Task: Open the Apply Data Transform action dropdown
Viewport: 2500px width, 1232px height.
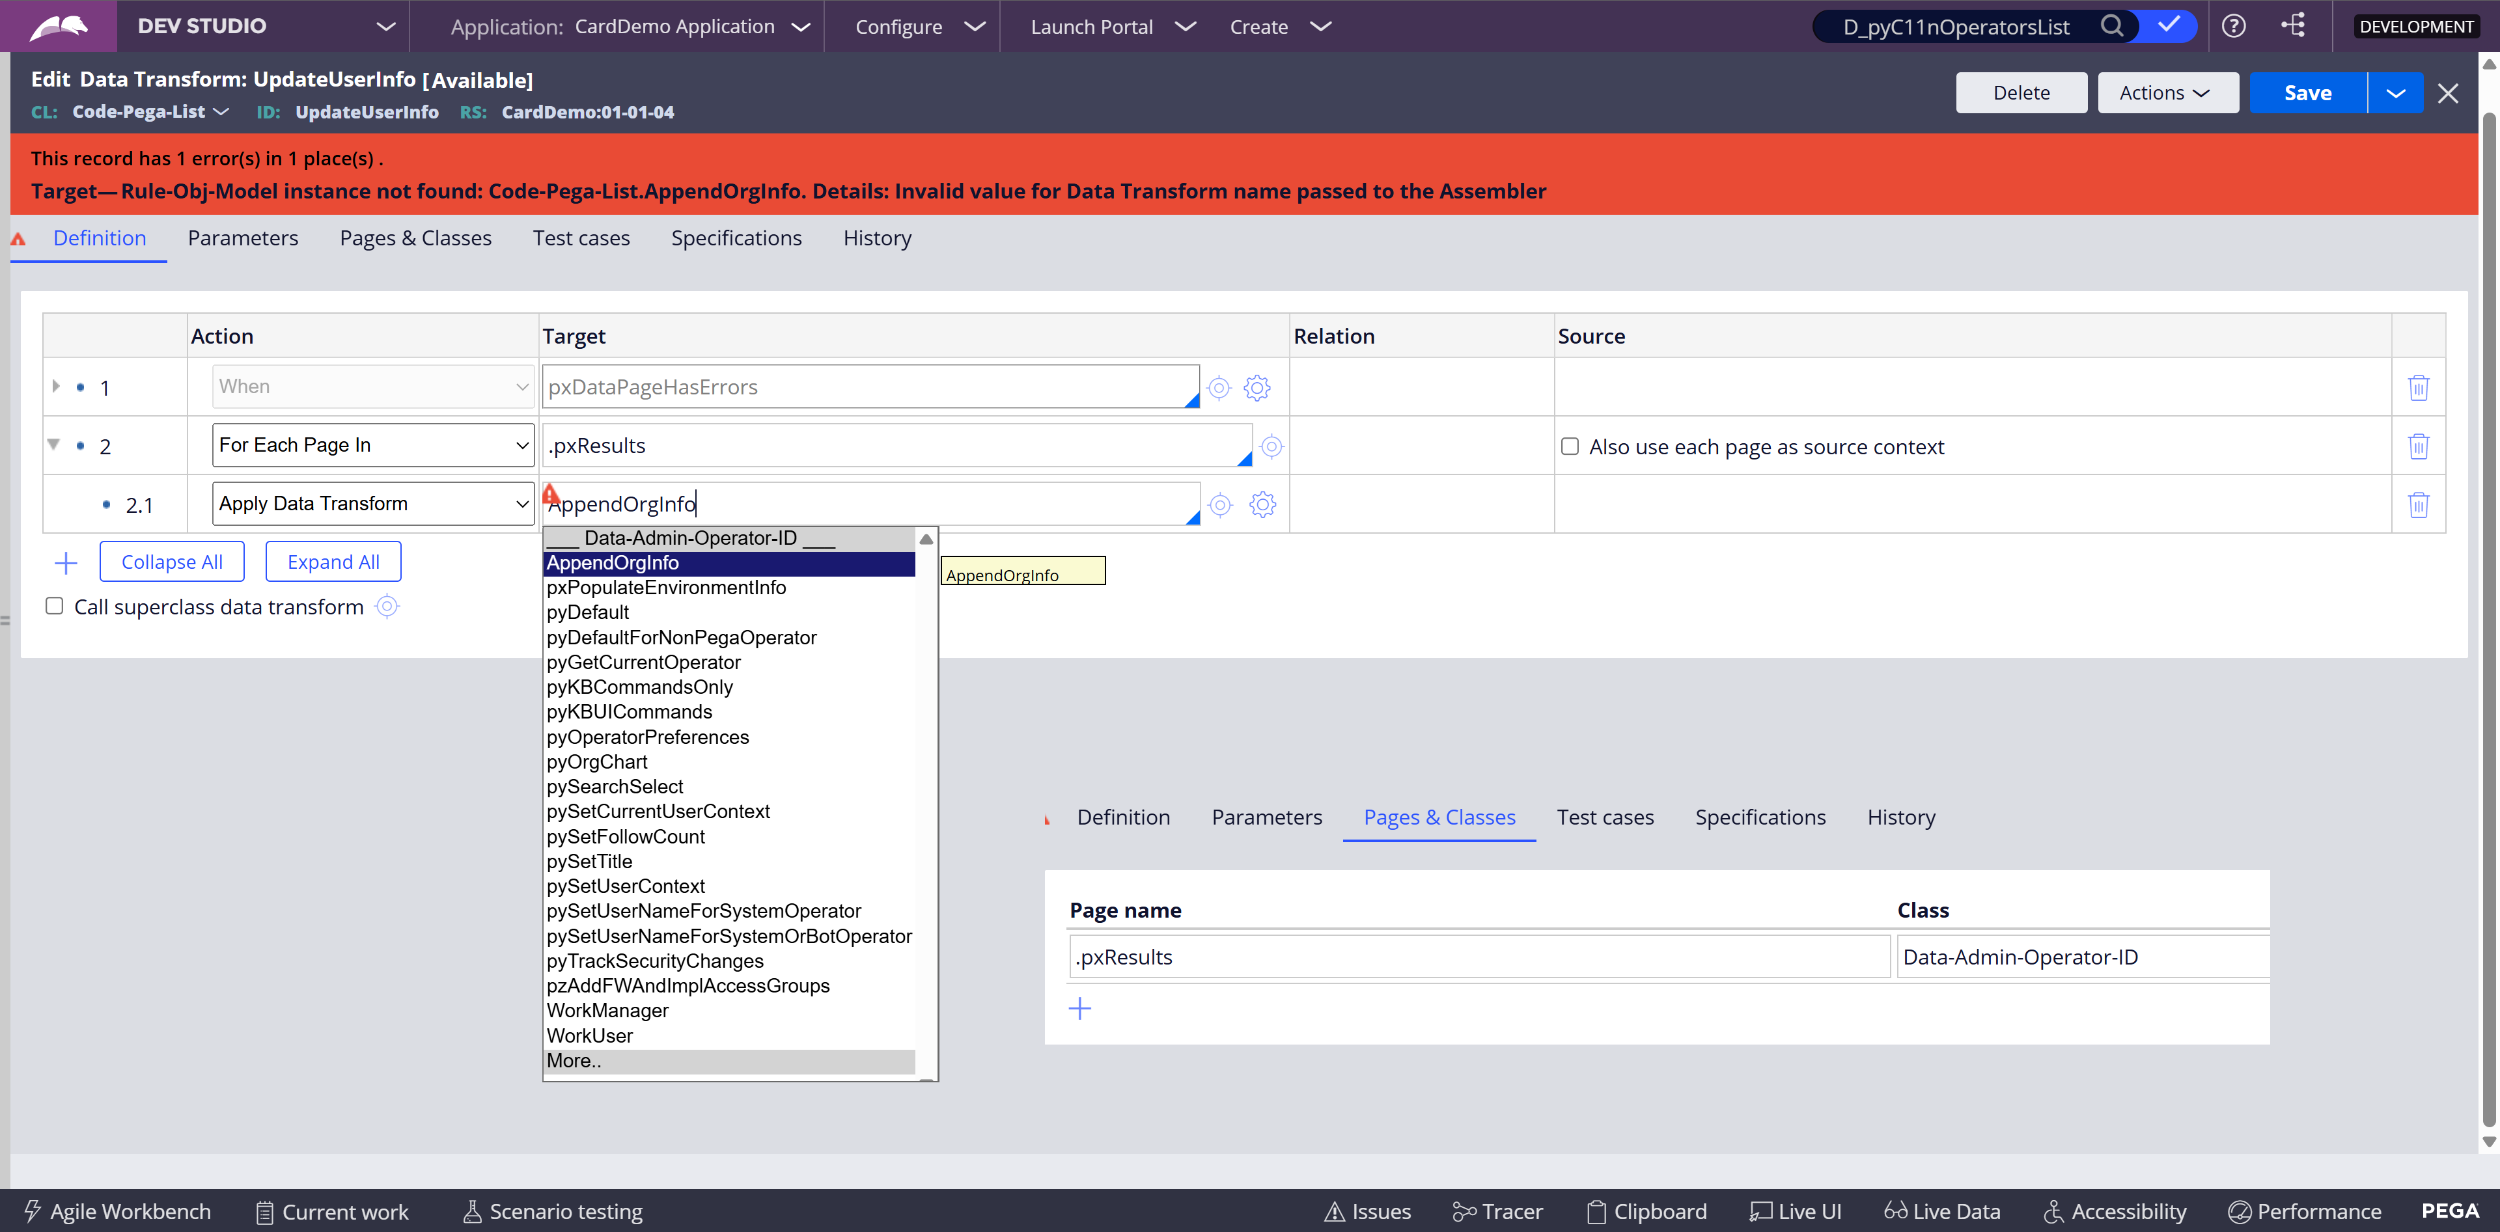Action: 372,504
